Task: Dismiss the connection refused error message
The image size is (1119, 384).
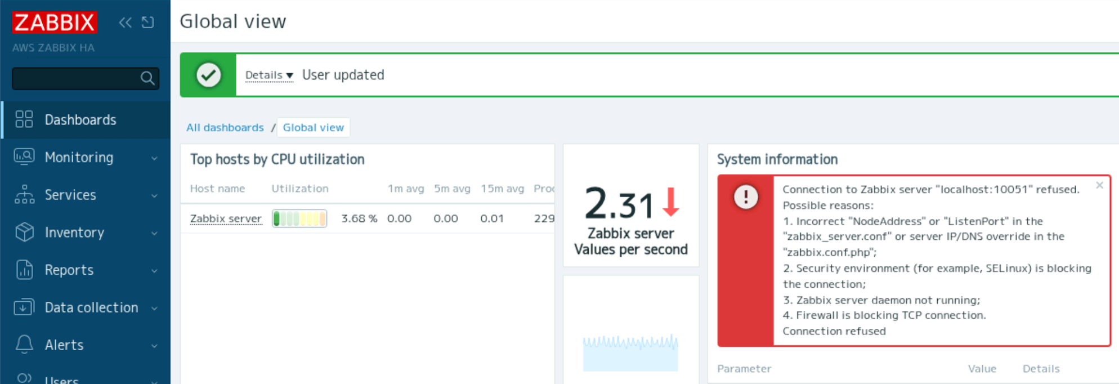Action: point(1099,185)
